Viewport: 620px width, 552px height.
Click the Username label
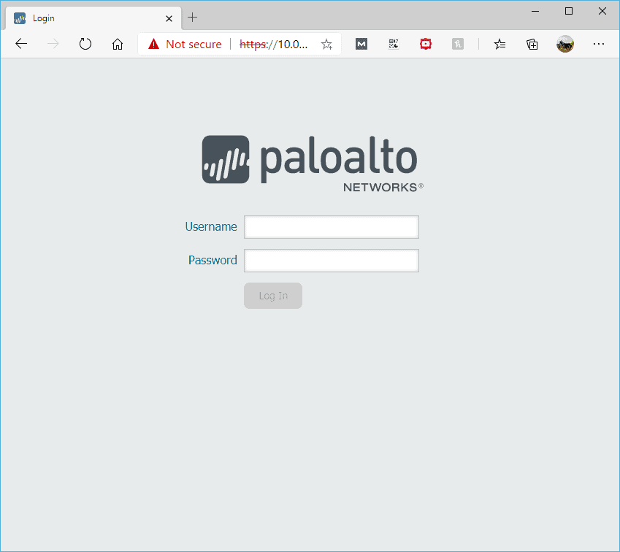211,226
